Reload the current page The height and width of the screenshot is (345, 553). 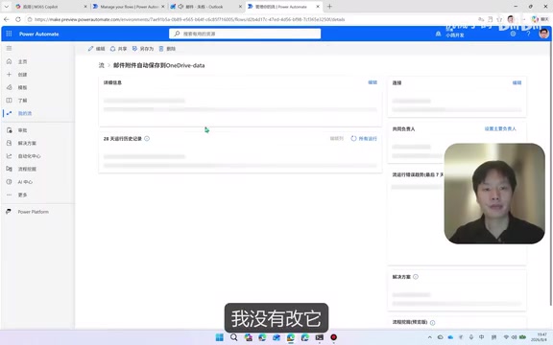(x=18, y=19)
